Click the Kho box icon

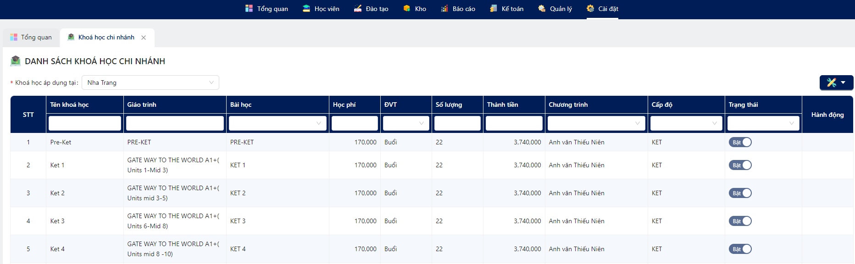pyautogui.click(x=407, y=8)
